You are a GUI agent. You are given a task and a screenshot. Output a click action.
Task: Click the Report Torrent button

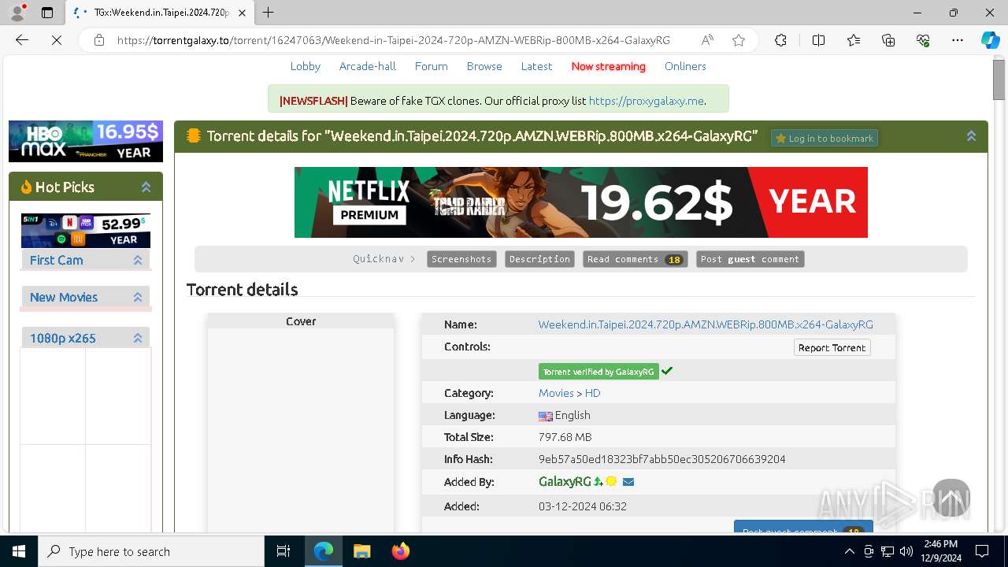tap(832, 347)
